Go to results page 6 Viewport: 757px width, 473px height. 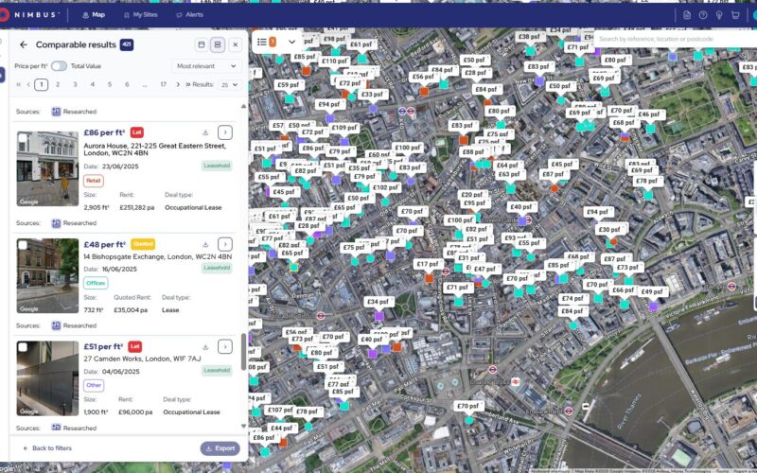127,84
